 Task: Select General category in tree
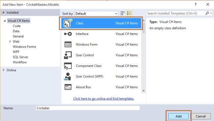pos(18,36)
